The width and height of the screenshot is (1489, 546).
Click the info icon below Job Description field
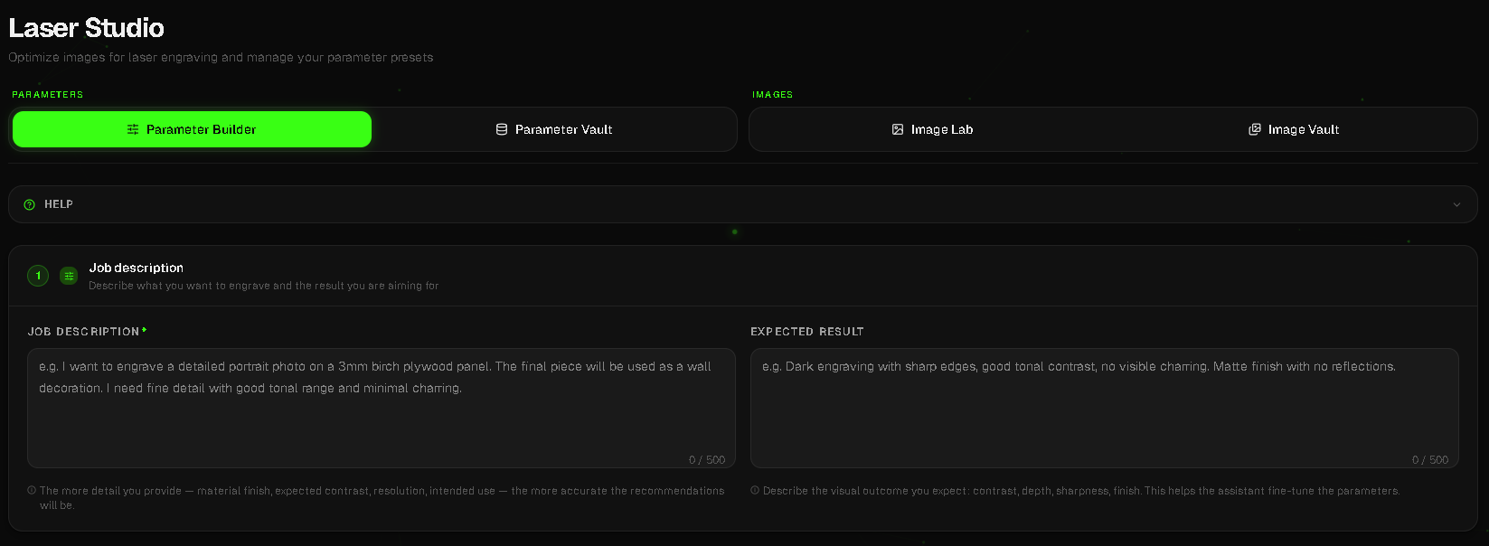[x=32, y=491]
